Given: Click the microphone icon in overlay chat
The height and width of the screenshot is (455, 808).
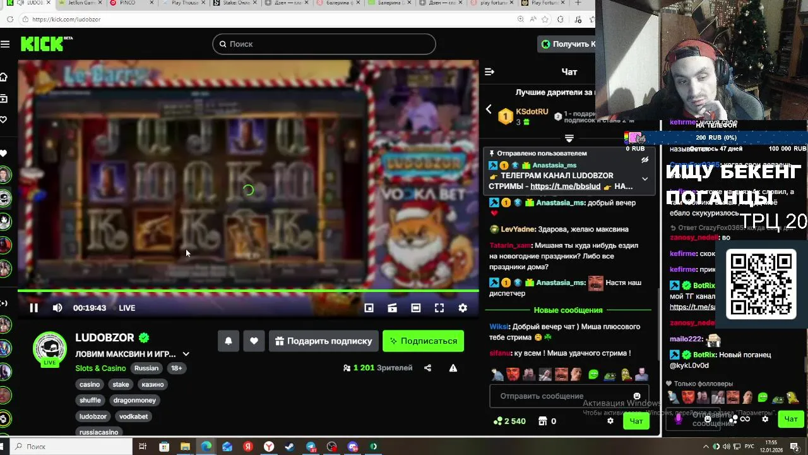Looking at the screenshot, I should [x=679, y=418].
